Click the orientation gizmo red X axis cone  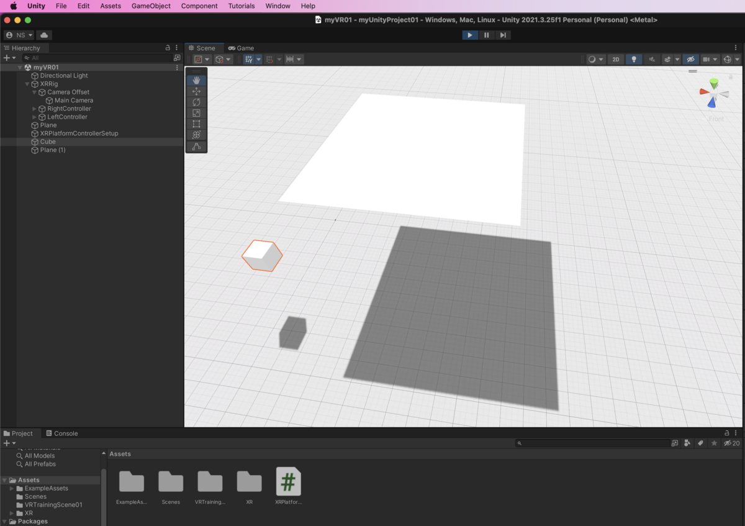pos(705,91)
